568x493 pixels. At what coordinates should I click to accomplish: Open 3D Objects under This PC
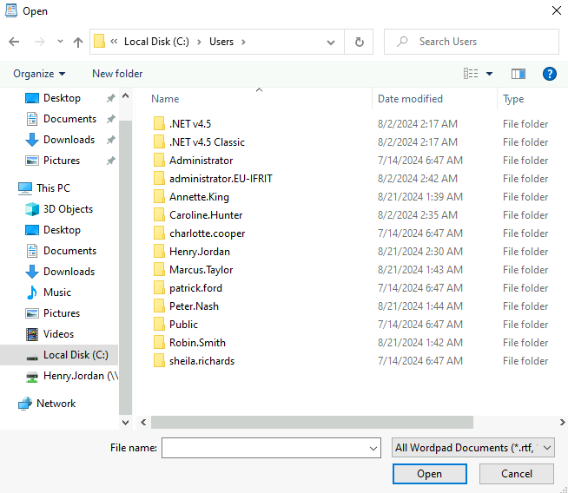[x=68, y=209]
